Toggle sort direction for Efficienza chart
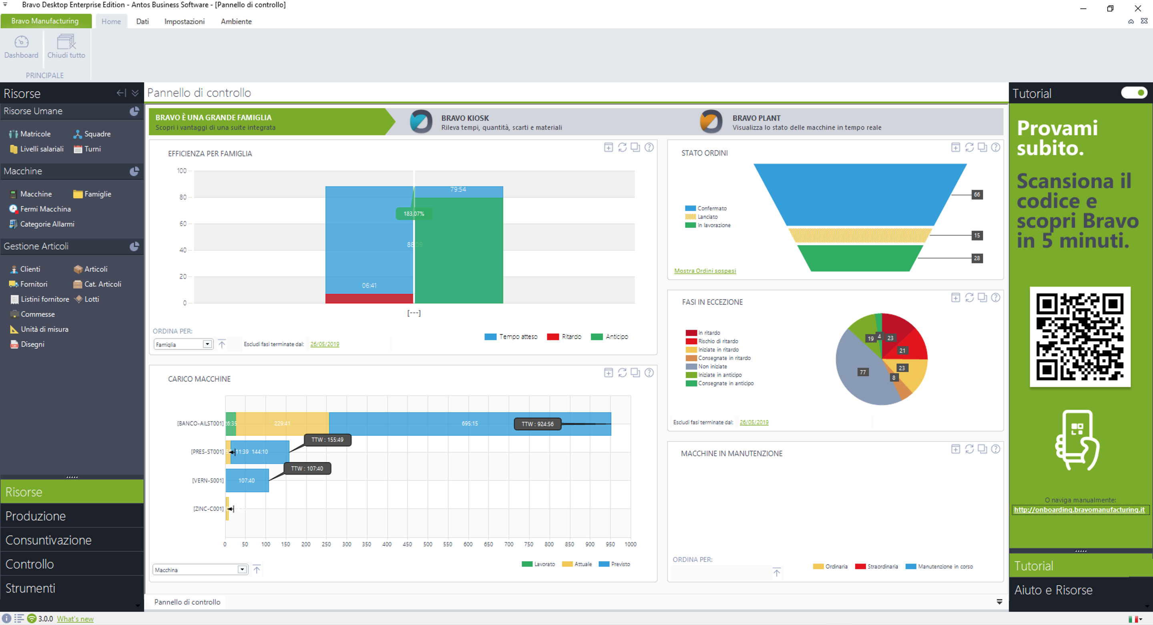Image resolution: width=1153 pixels, height=625 pixels. [222, 344]
